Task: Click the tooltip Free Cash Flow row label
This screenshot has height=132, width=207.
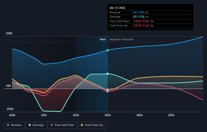Action: [x=119, y=21]
